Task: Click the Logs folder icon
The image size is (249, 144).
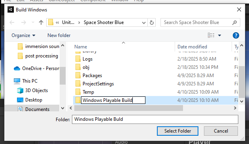Action: (78, 59)
